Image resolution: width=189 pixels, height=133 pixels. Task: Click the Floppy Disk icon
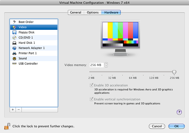pyautogui.click(x=14, y=32)
